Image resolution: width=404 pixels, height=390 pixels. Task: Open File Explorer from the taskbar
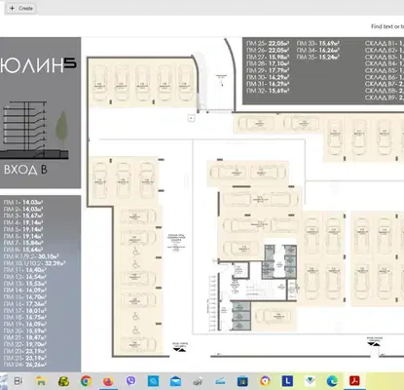tap(41, 381)
